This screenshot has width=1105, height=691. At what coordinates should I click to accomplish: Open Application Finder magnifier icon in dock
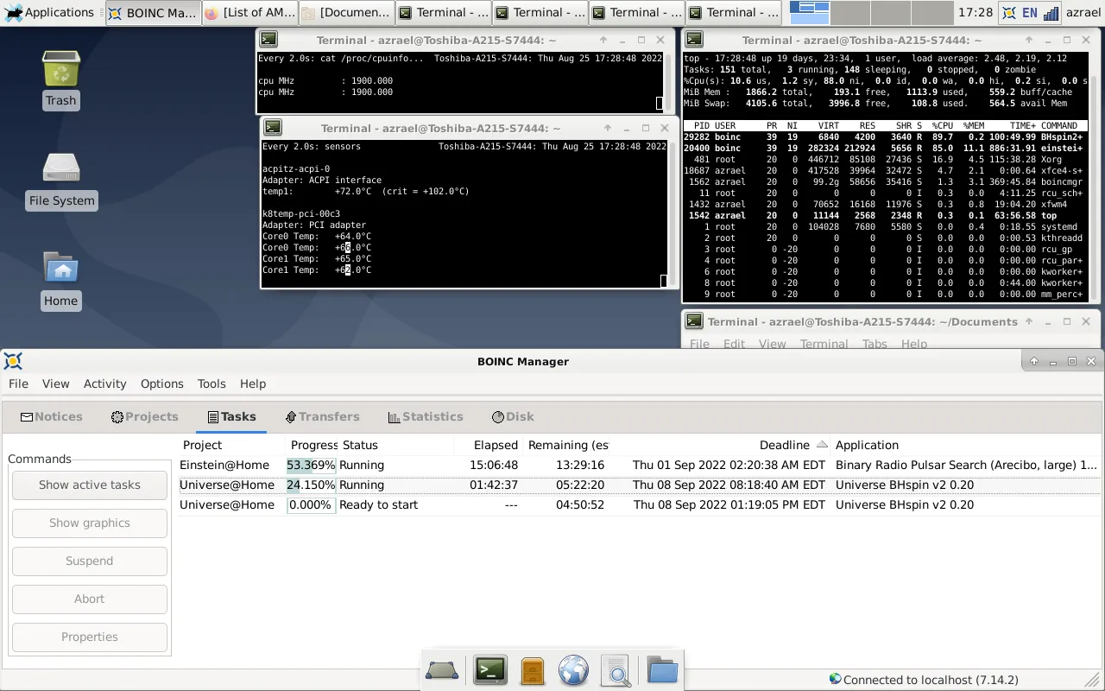pos(616,670)
